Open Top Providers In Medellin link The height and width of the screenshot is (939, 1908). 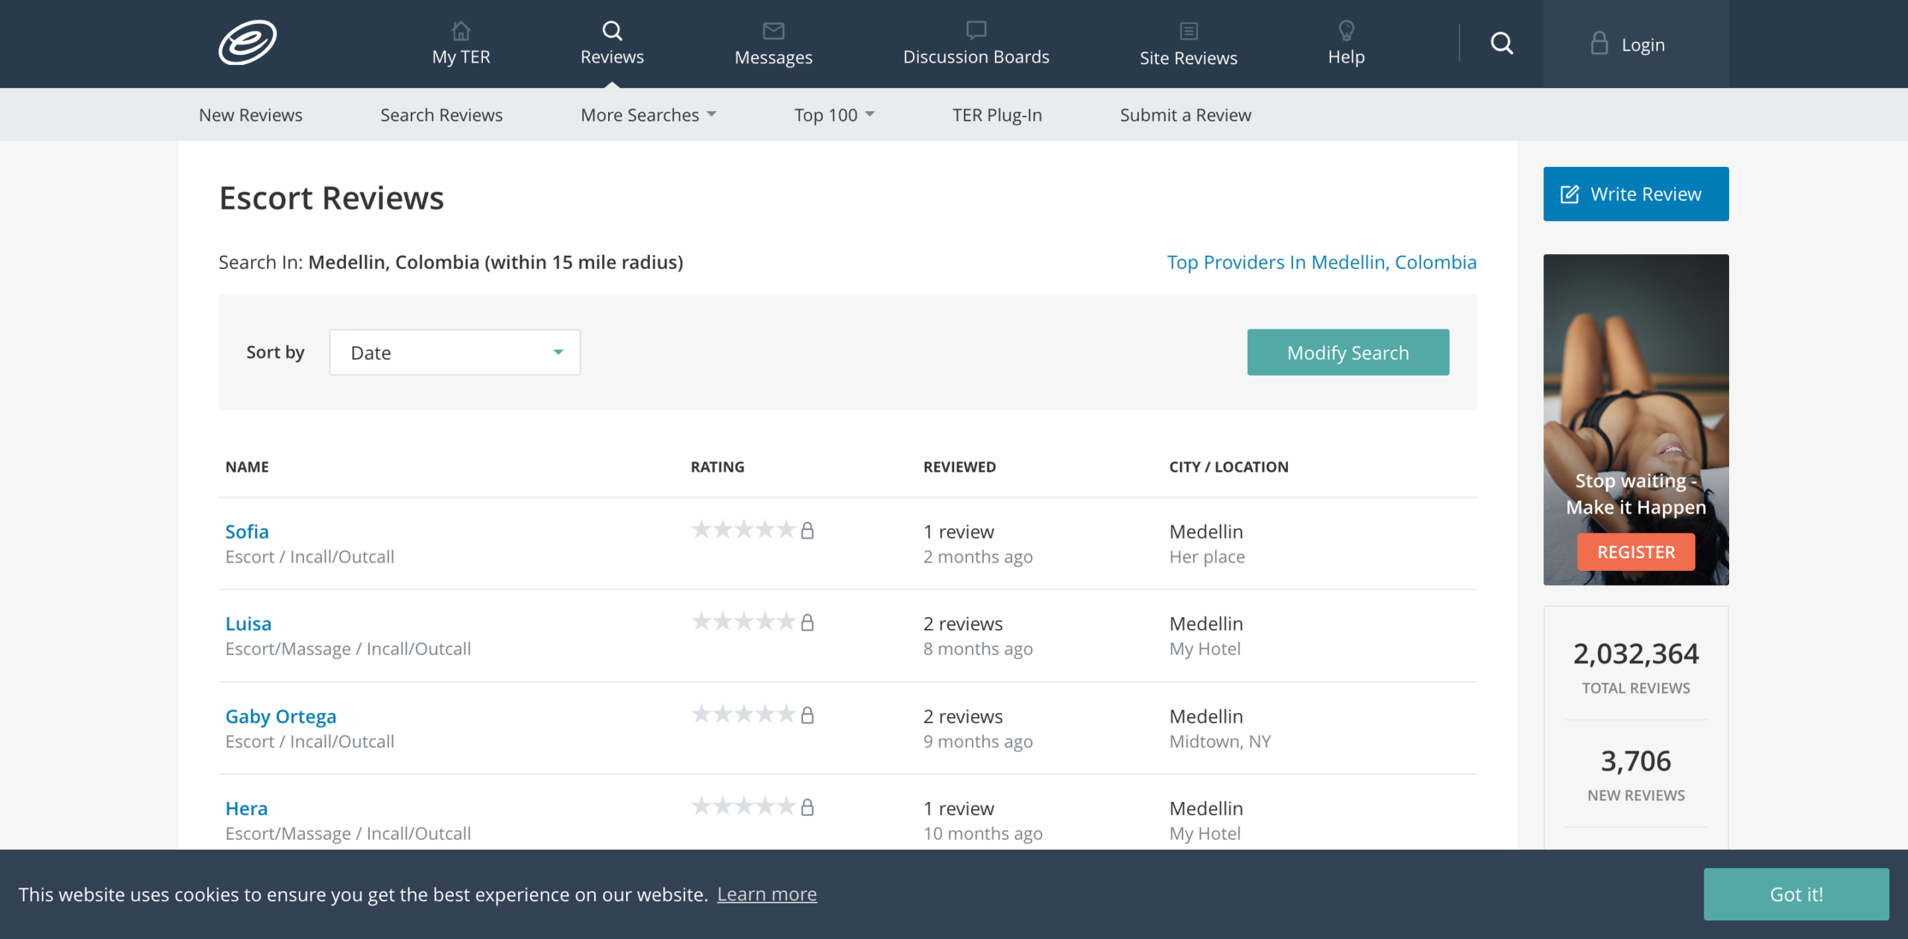coord(1321,262)
